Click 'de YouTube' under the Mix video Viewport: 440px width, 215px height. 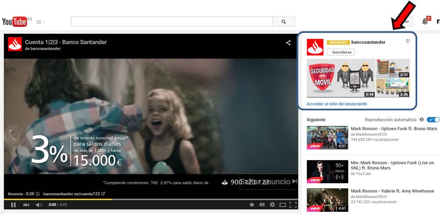[361, 174]
